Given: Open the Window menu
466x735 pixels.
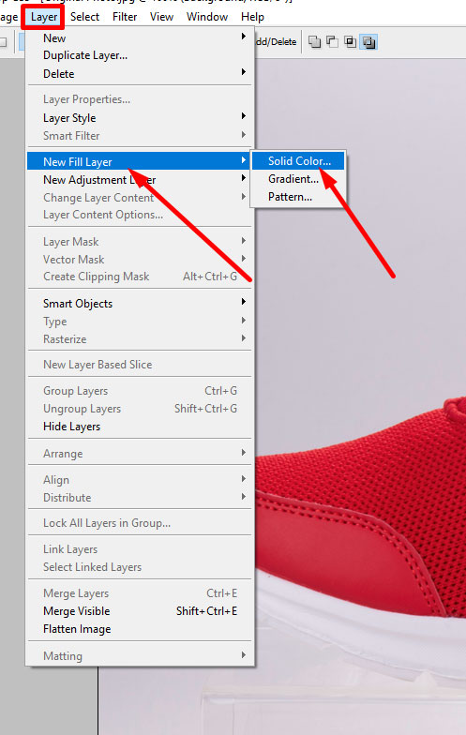Looking at the screenshot, I should click(207, 17).
